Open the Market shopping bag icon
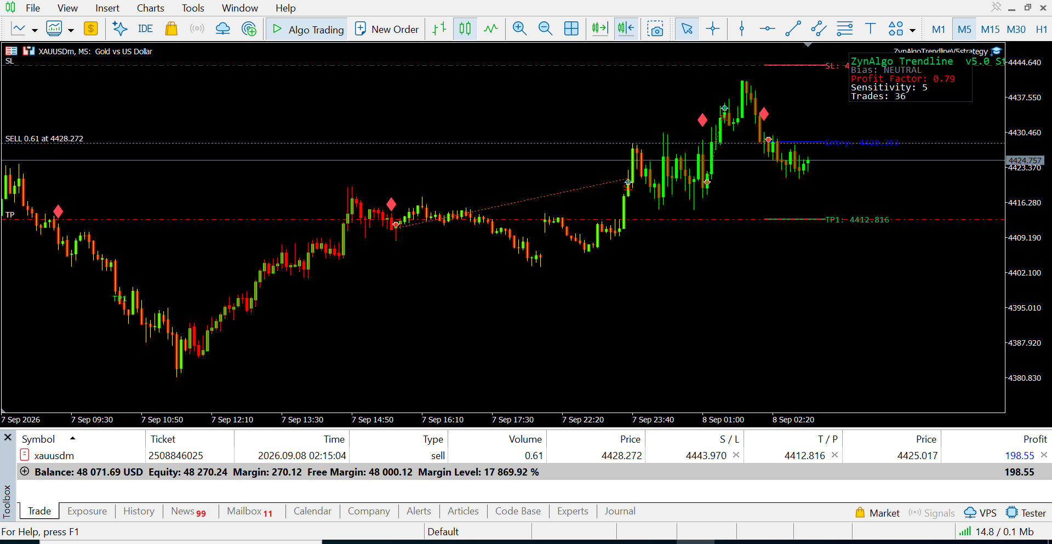Screen dimensions: 1052x544 pos(171,28)
